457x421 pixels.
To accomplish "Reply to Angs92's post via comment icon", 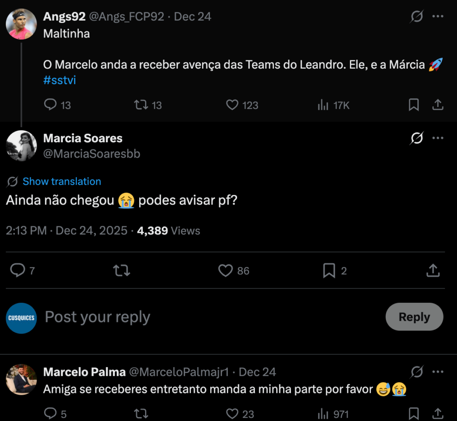I will pos(50,105).
